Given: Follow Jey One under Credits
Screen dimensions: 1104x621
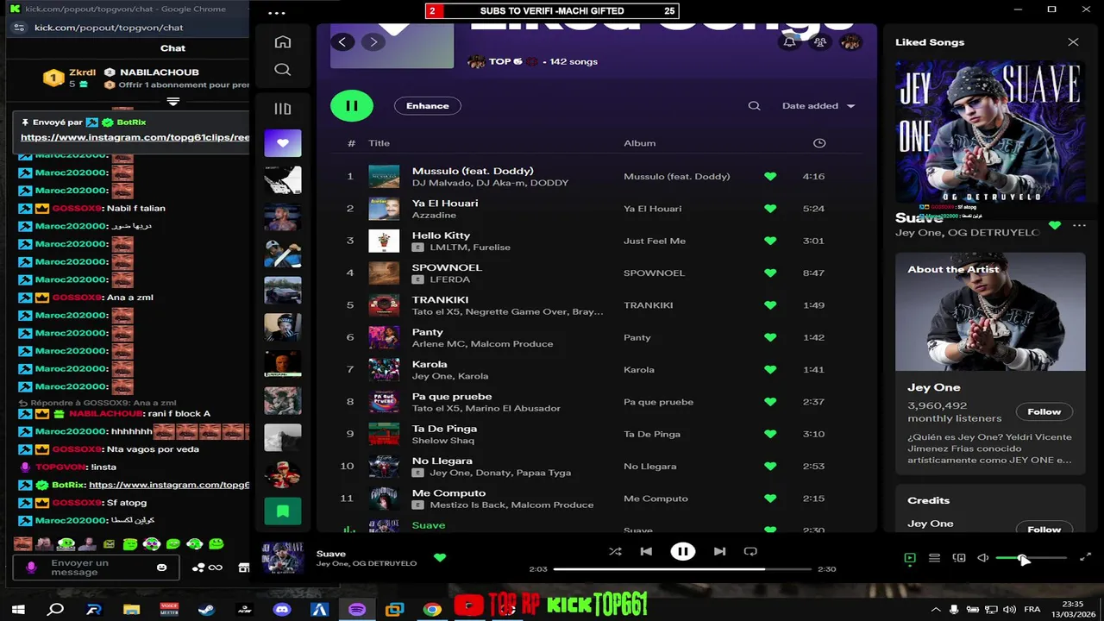Looking at the screenshot, I should click(x=1044, y=529).
